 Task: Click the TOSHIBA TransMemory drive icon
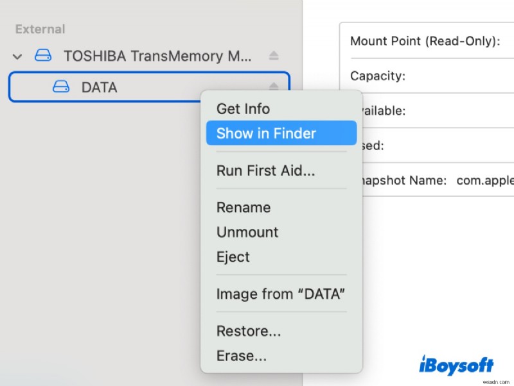point(43,55)
